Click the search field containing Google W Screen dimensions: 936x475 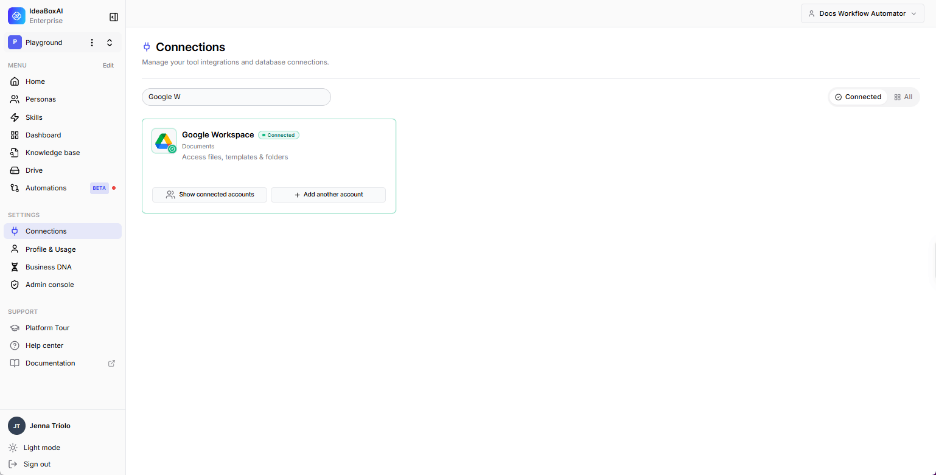click(236, 97)
